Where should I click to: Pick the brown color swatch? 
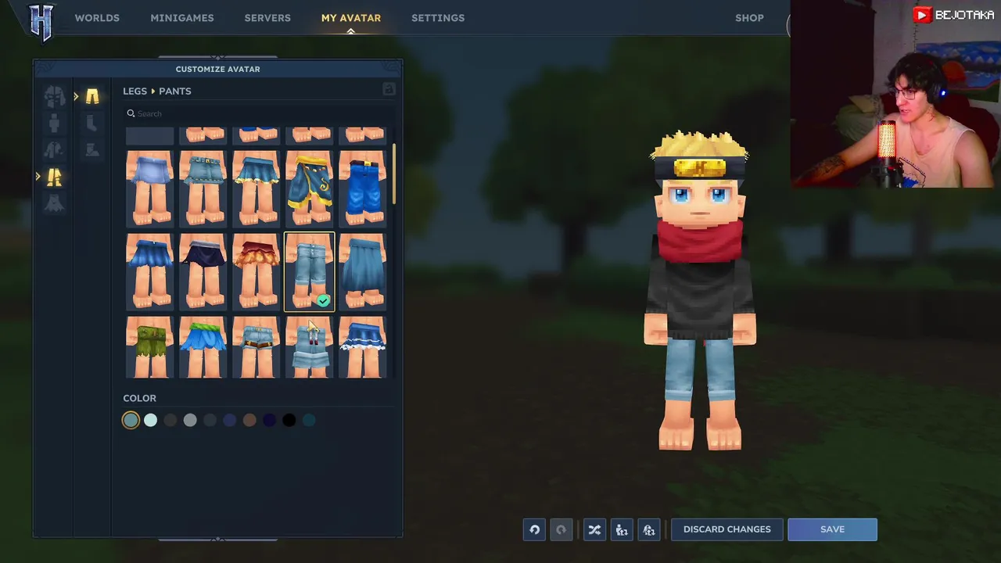click(x=249, y=420)
